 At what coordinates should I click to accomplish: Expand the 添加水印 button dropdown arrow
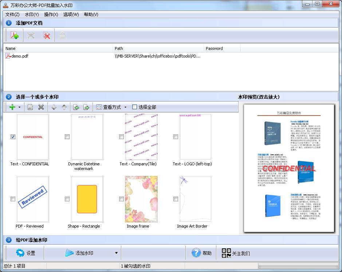[x=116, y=253]
